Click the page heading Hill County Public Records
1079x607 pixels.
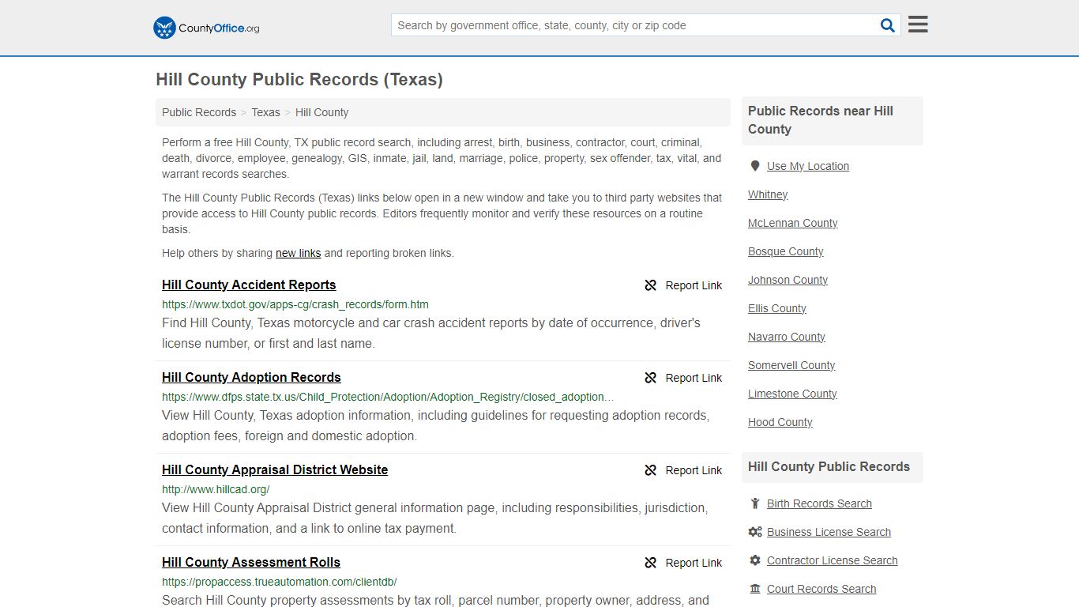299,80
